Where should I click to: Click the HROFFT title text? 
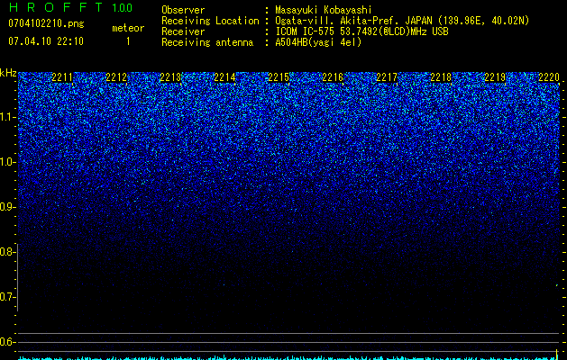[x=56, y=7]
